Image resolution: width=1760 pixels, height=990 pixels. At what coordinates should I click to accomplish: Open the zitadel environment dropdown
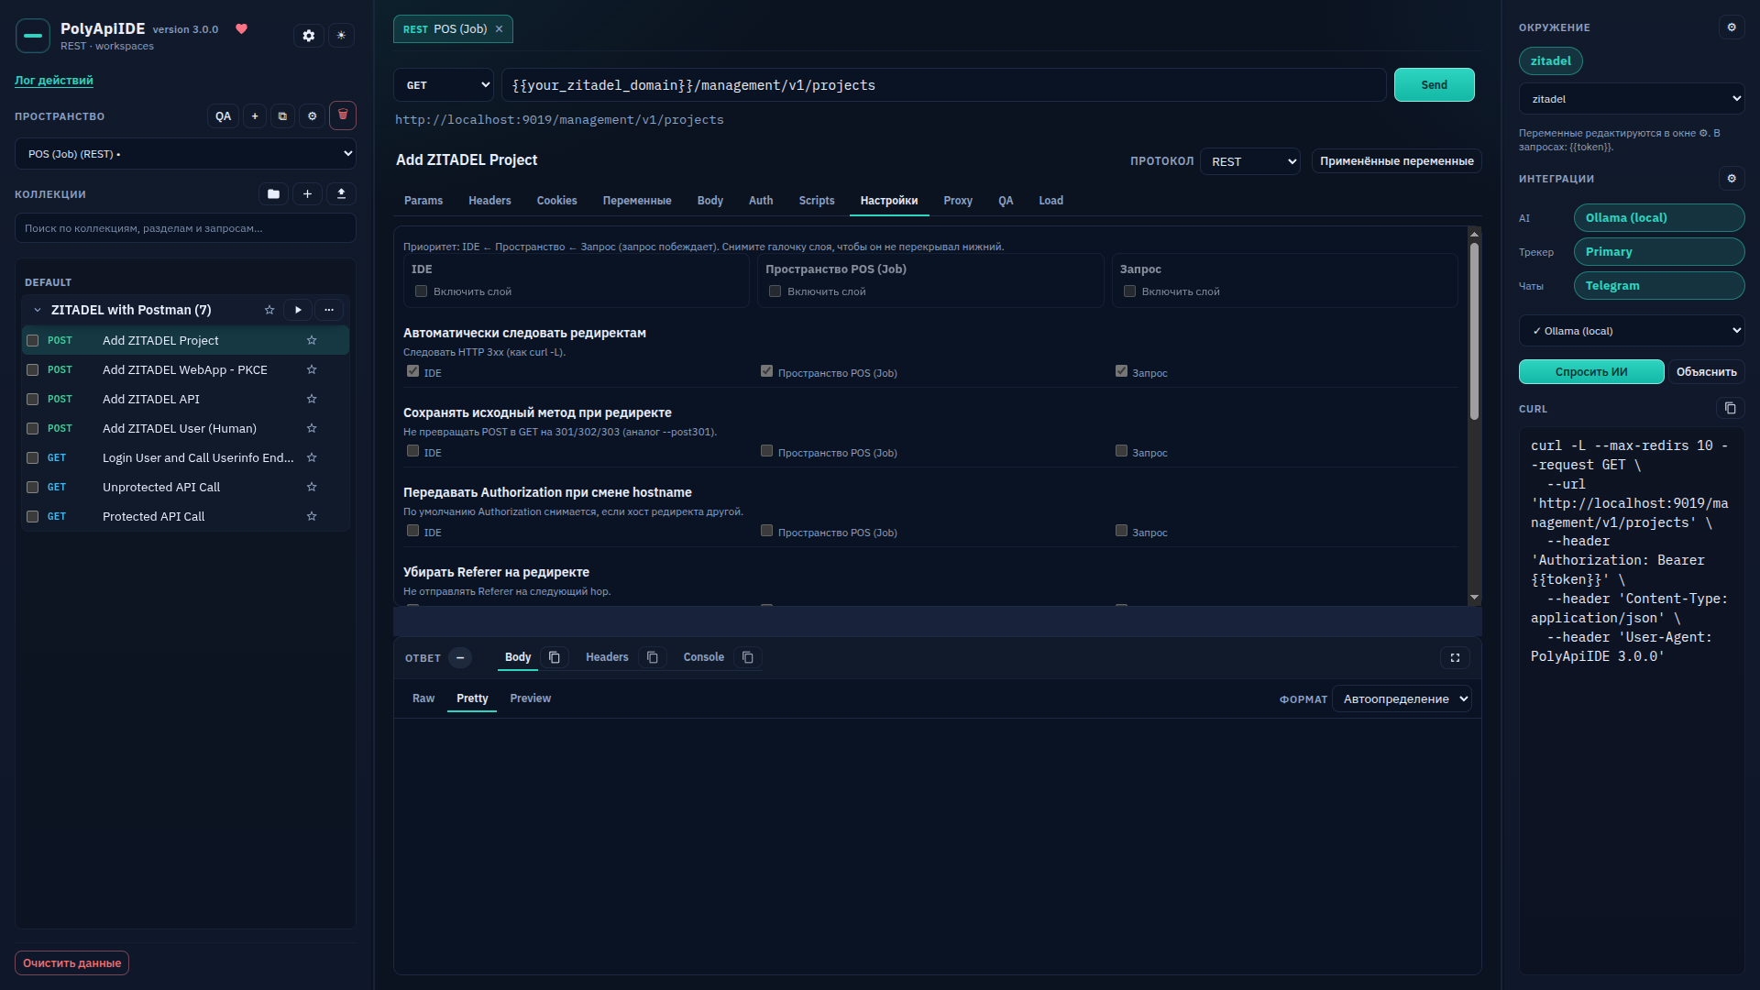coord(1632,99)
